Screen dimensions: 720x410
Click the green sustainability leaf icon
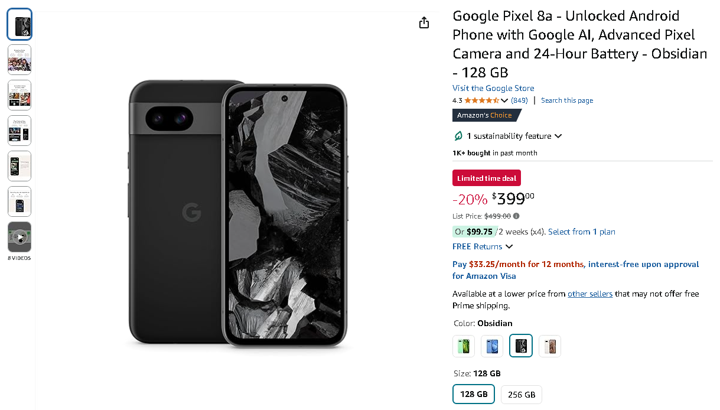[458, 136]
